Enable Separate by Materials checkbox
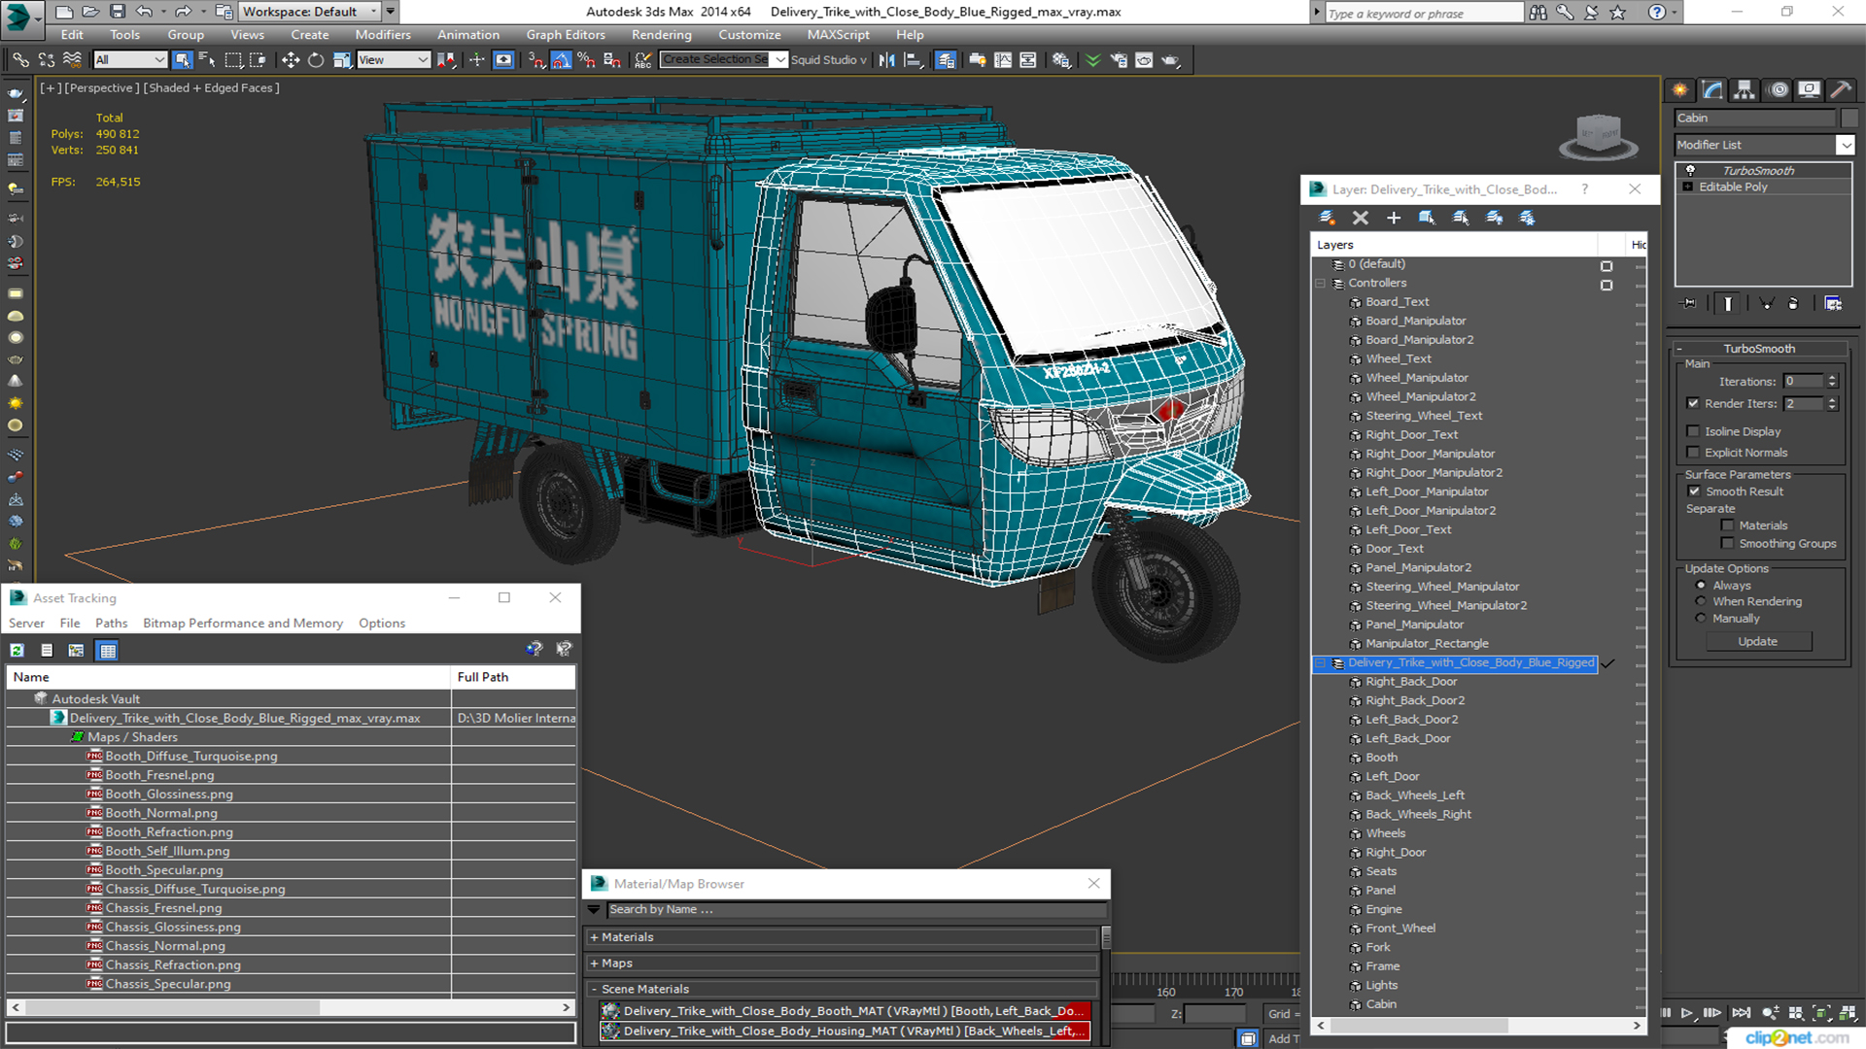This screenshot has width=1866, height=1049. [x=1727, y=525]
